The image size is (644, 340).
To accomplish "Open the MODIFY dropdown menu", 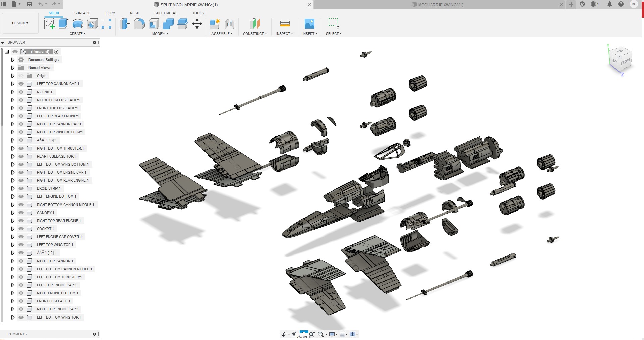I will [160, 34].
